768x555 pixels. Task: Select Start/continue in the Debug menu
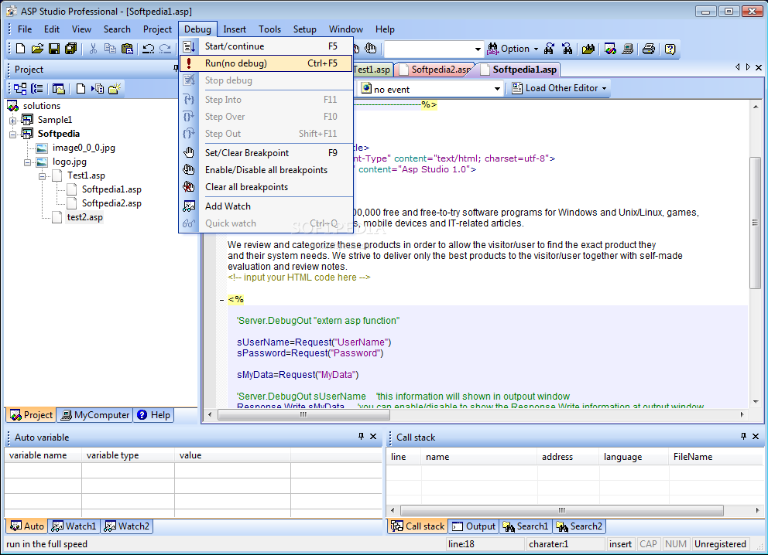[x=266, y=46]
